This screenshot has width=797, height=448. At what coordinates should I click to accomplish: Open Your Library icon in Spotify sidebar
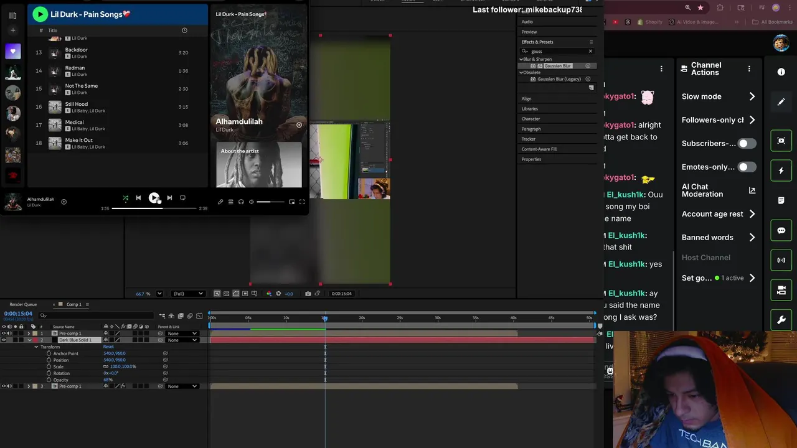[12, 16]
